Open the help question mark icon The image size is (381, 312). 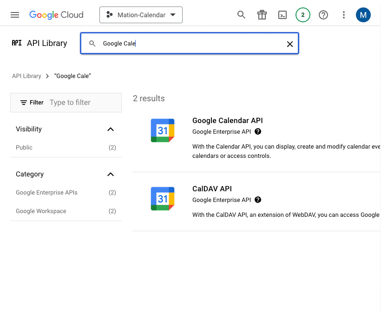pos(323,15)
